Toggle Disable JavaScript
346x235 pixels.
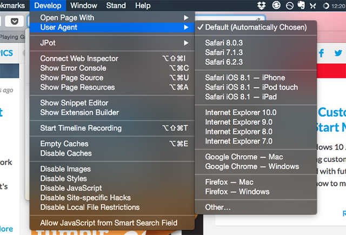tap(112, 188)
